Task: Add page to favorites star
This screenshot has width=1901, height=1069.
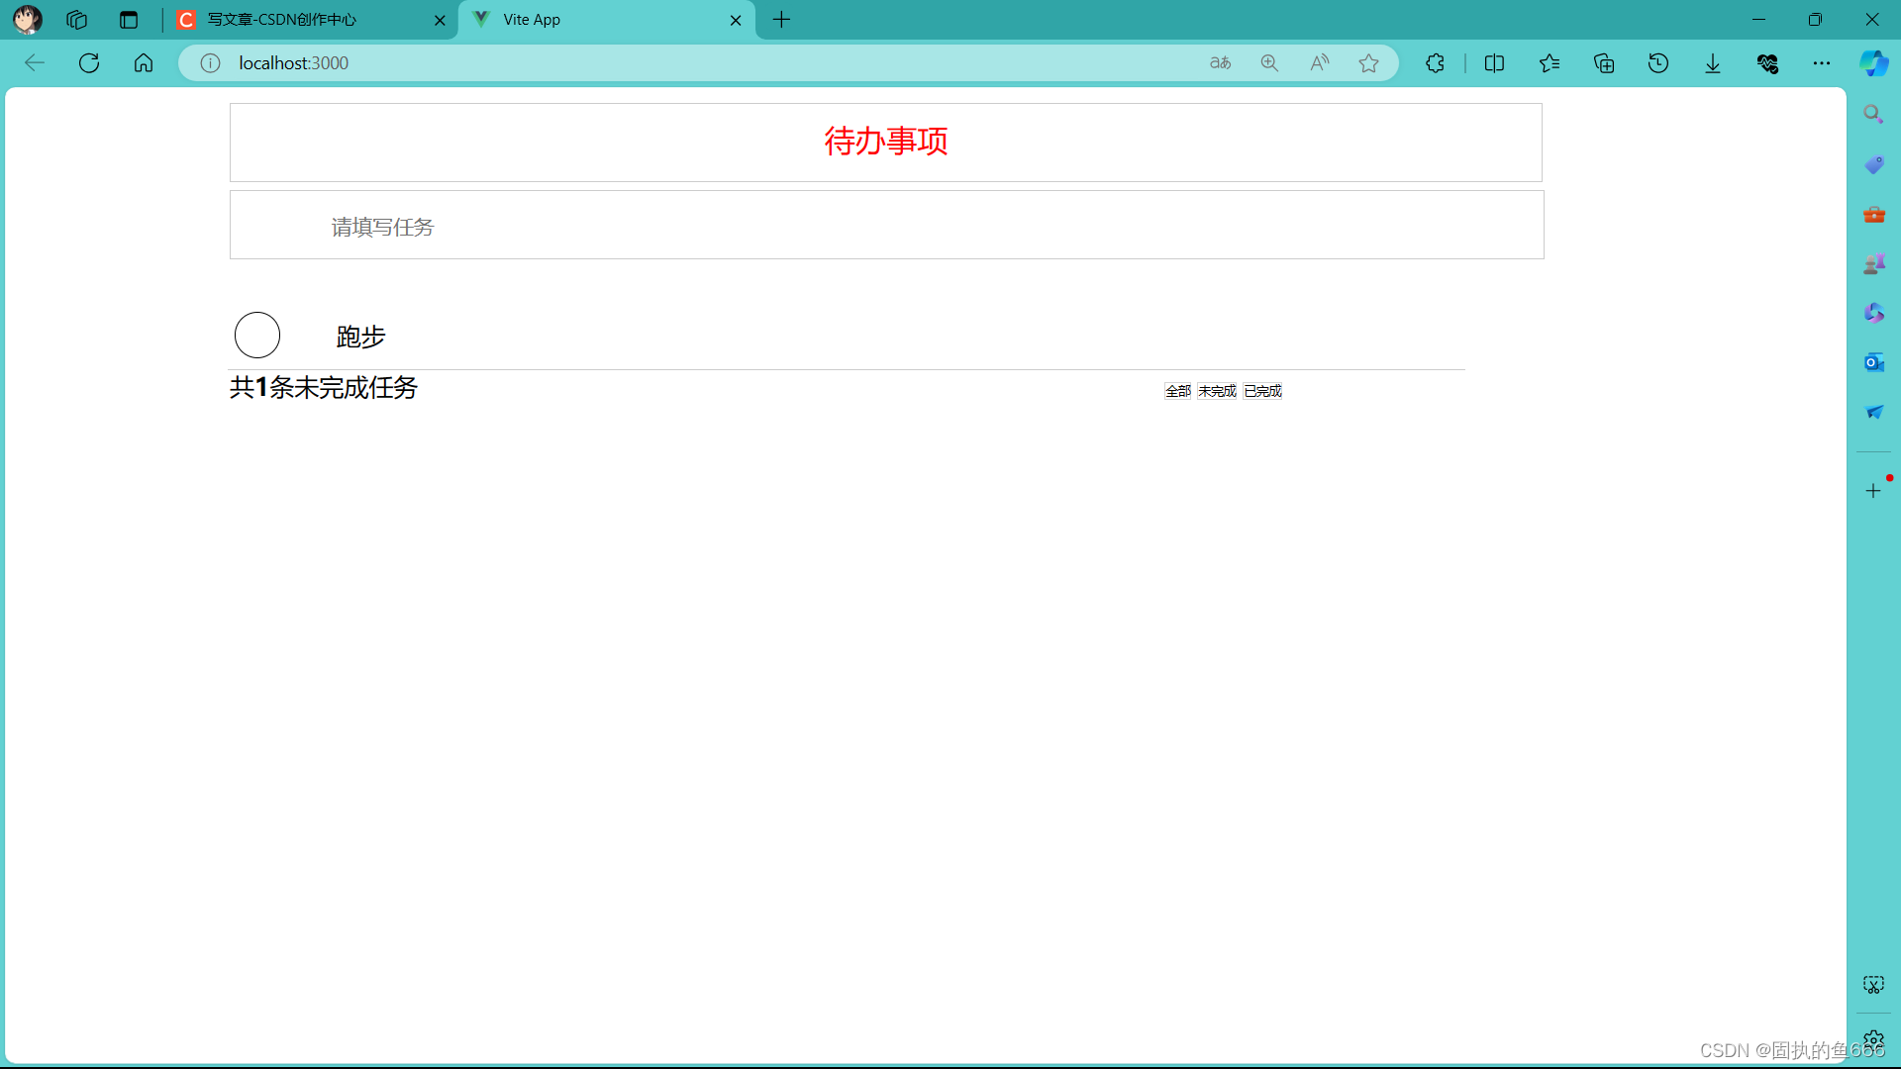Action: pyautogui.click(x=1368, y=63)
